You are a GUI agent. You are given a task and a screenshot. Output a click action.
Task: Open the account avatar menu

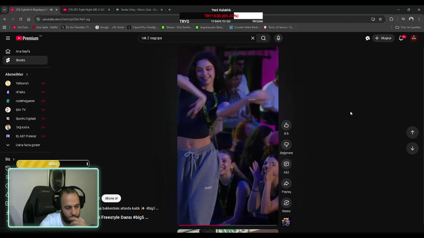tap(414, 38)
